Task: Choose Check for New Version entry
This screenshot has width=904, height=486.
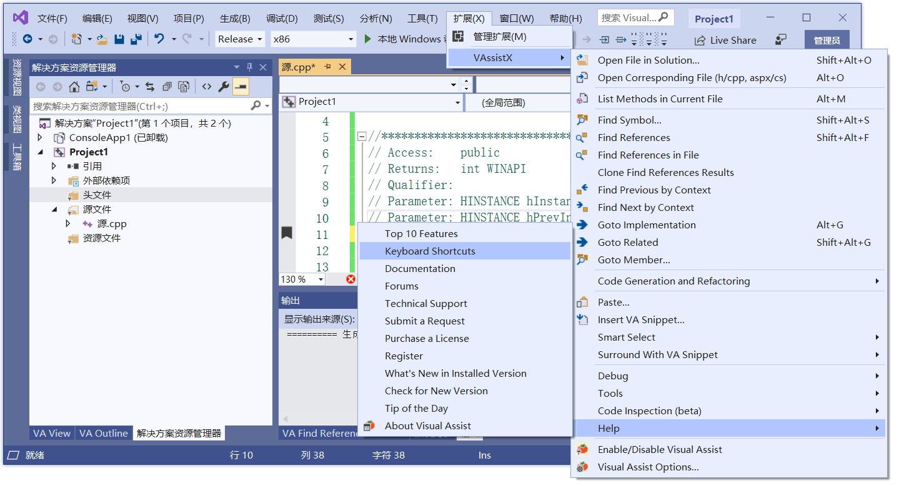Action: click(436, 391)
